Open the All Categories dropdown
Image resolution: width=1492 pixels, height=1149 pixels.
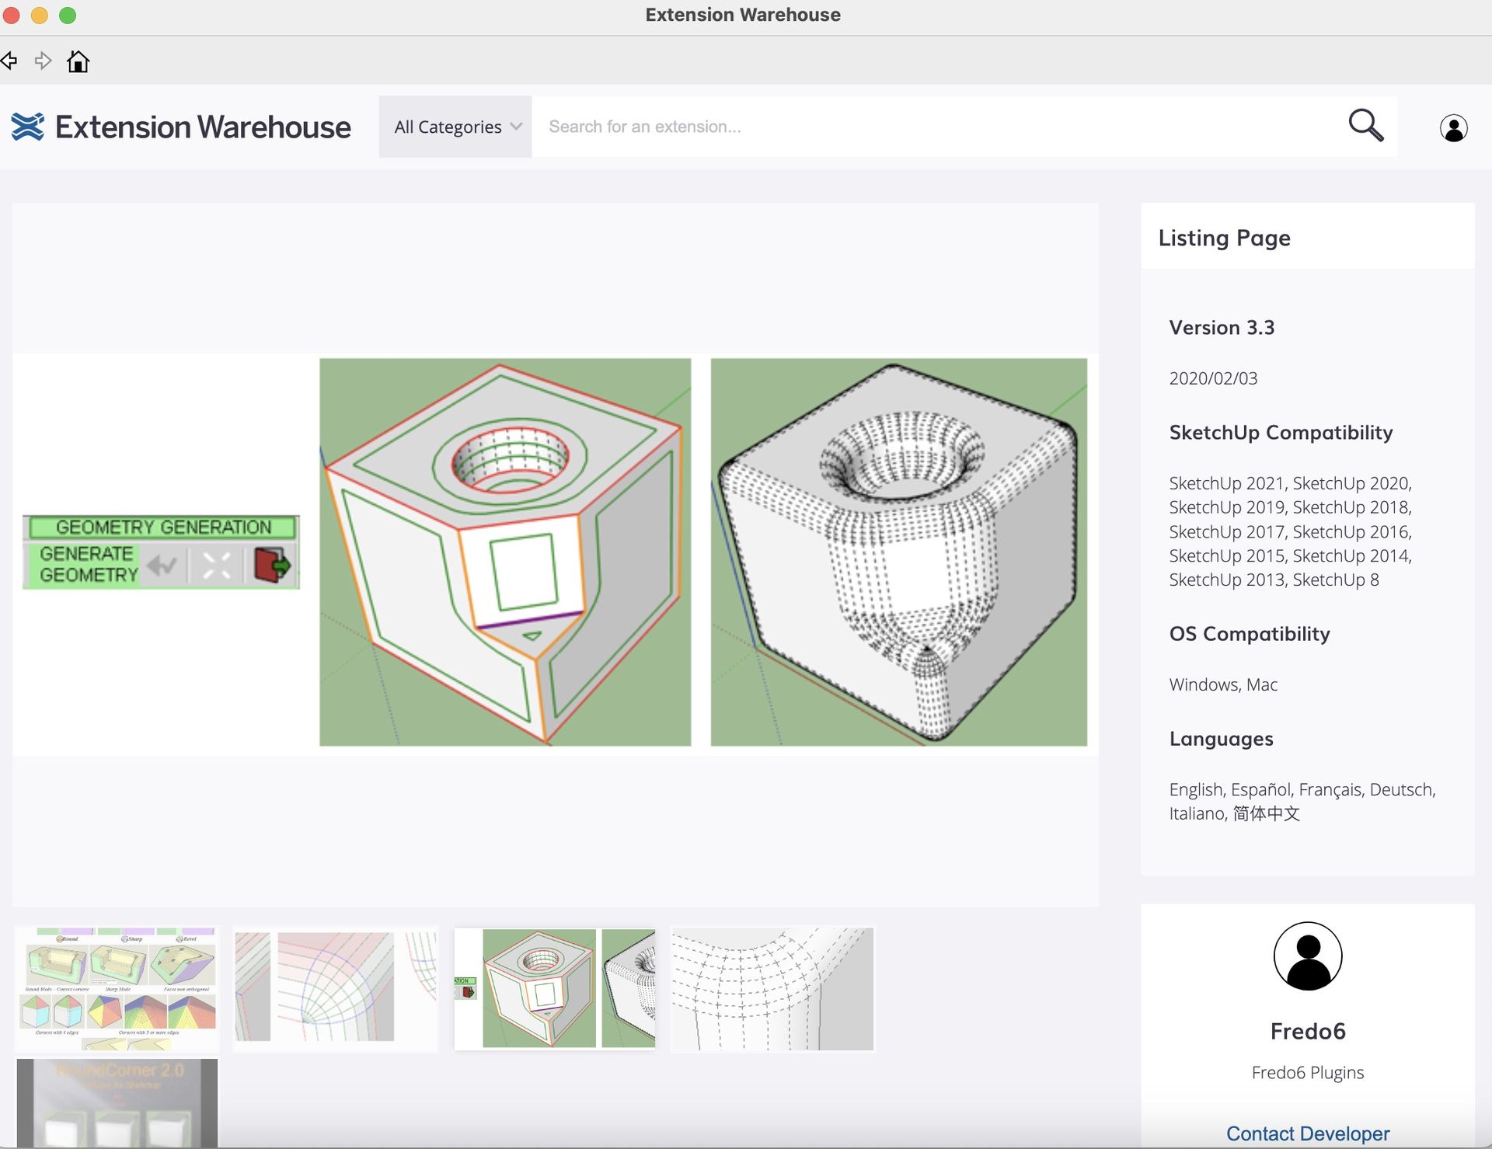point(448,127)
